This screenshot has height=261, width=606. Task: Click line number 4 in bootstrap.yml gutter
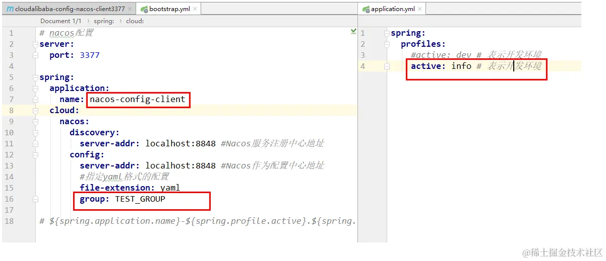click(x=12, y=66)
